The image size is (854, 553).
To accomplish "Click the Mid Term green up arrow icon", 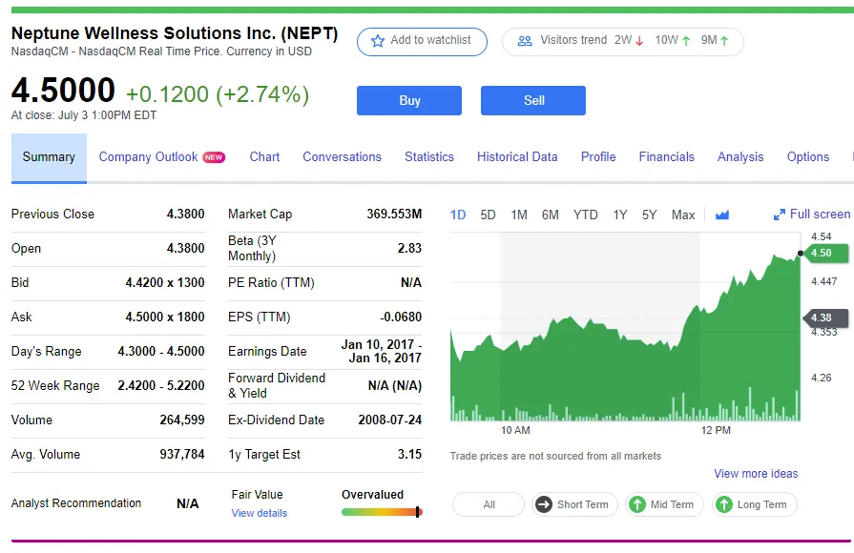I will click(637, 504).
